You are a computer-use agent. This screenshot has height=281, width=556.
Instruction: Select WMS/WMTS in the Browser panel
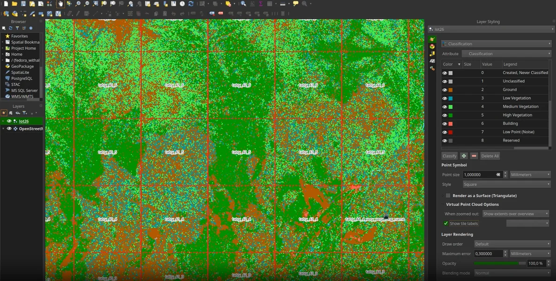(x=22, y=96)
